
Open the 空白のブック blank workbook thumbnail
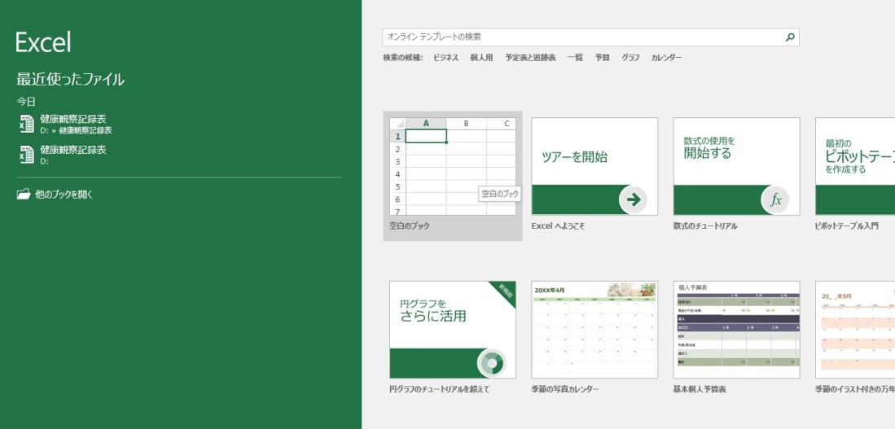tap(453, 166)
